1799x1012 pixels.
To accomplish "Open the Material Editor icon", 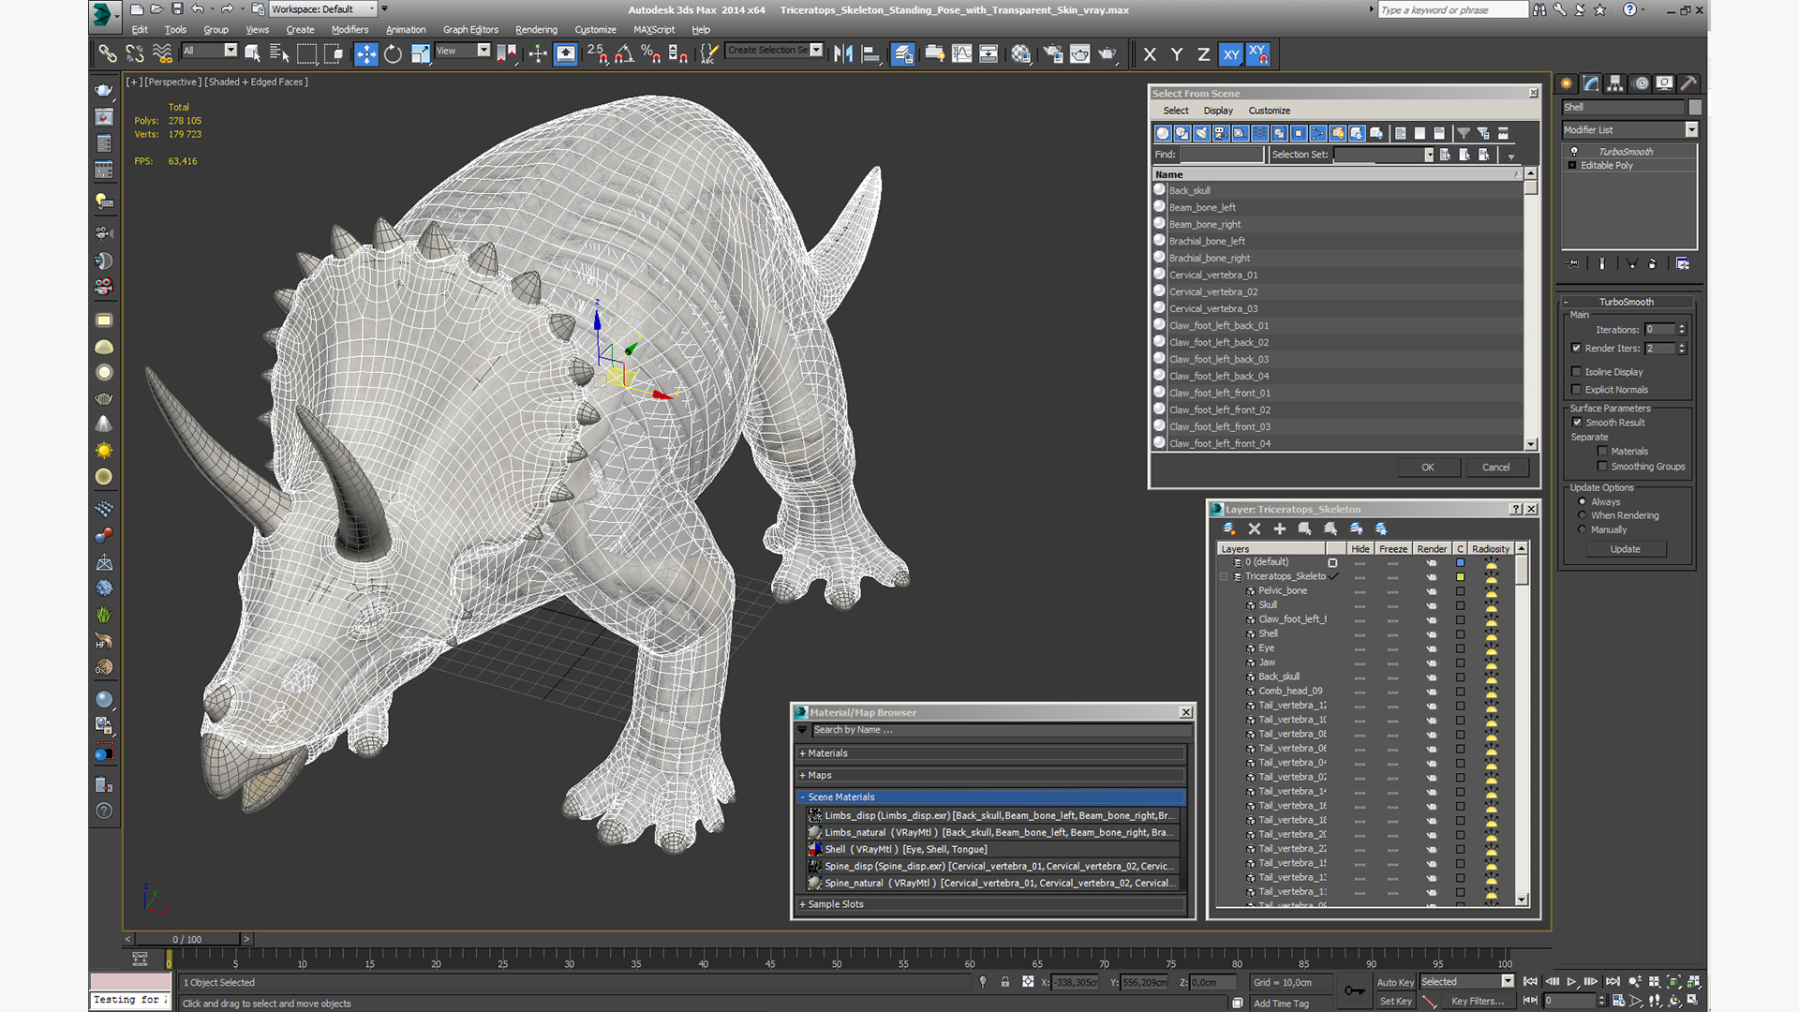I will point(1020,54).
